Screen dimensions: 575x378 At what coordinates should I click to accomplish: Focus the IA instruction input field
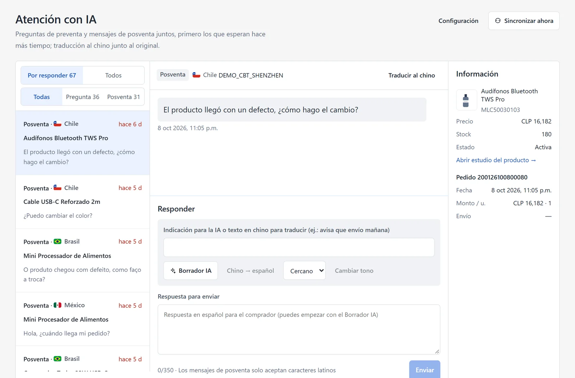(x=299, y=247)
